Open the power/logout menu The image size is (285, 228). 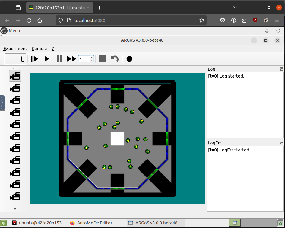click(x=278, y=31)
